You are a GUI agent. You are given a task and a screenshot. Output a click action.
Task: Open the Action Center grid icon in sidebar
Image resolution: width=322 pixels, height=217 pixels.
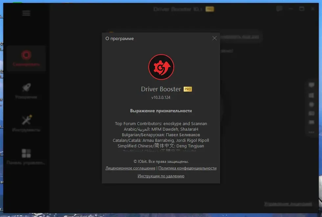click(26, 157)
